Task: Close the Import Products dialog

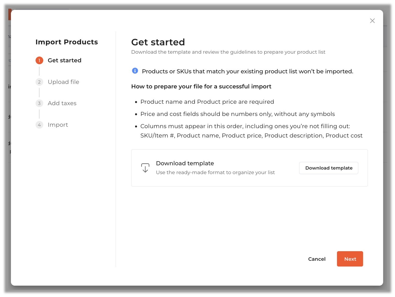Action: [x=372, y=21]
